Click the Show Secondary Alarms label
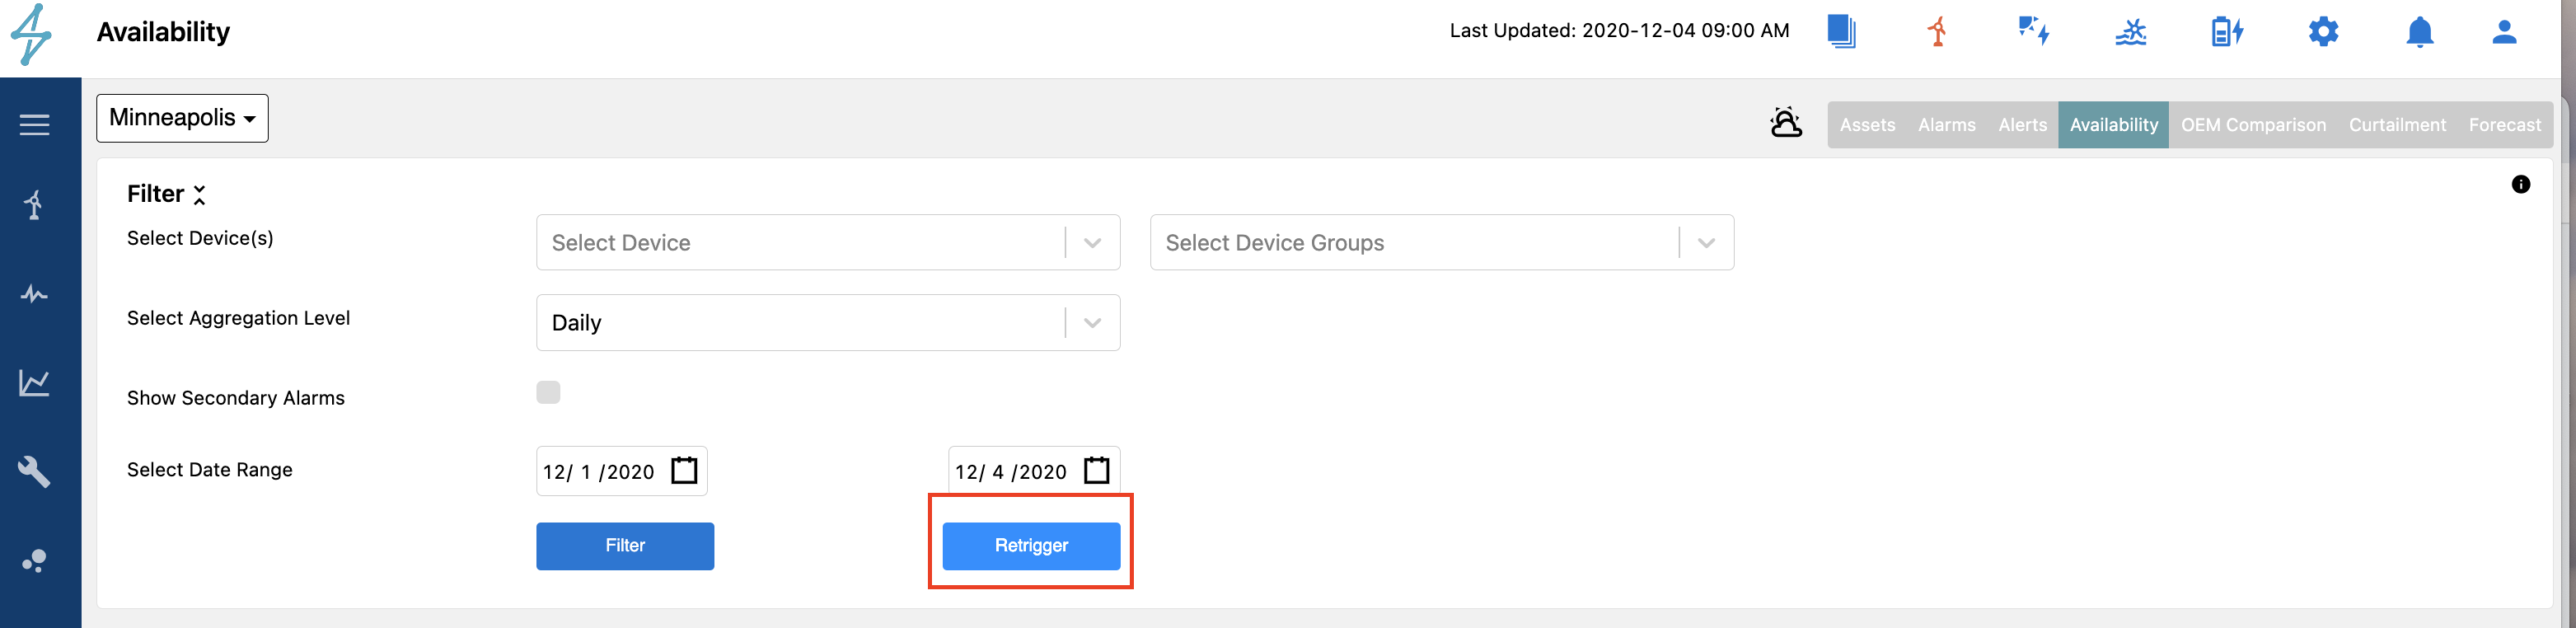This screenshot has width=2576, height=628. [x=236, y=398]
